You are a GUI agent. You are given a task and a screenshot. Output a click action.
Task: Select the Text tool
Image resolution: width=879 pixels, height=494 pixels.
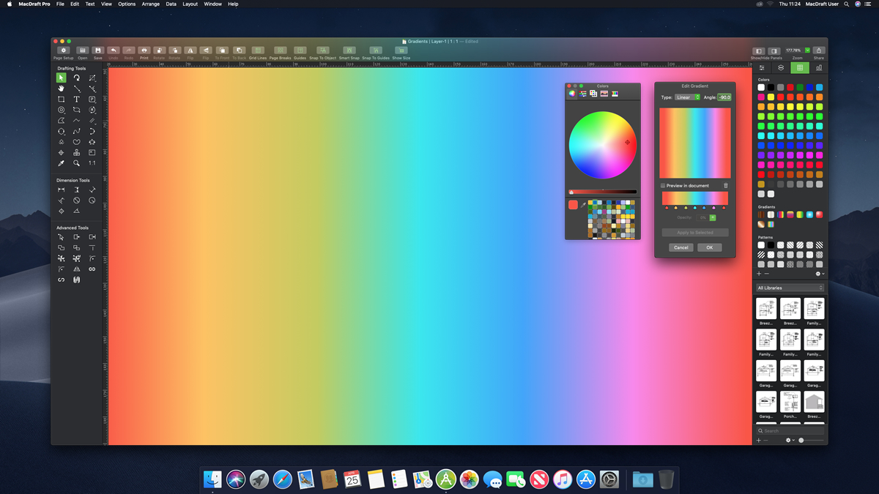point(77,100)
